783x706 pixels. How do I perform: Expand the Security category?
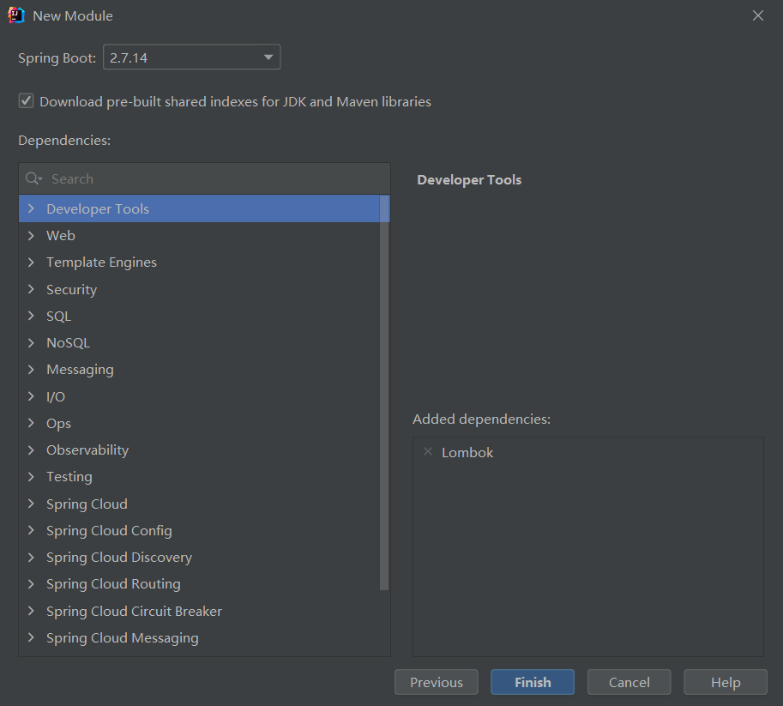[31, 289]
